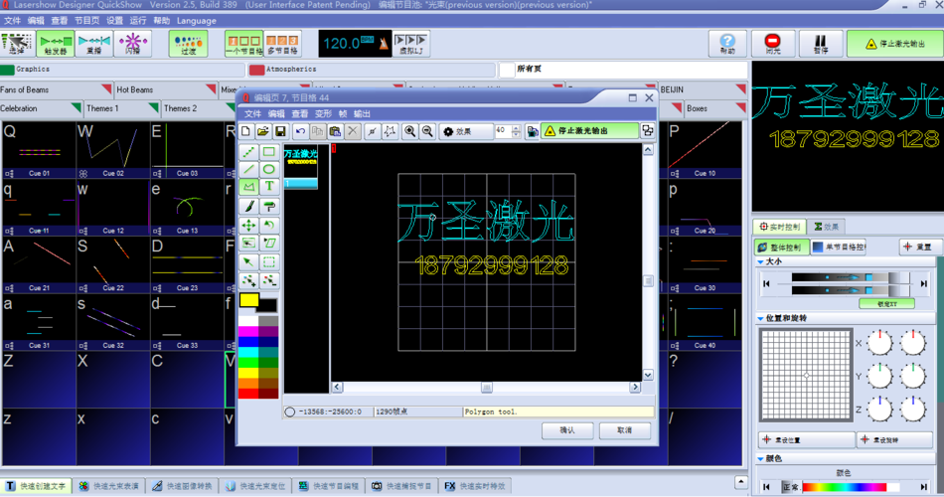Choose the remove point tool
Screen dimensions: 944x497
(x=269, y=280)
